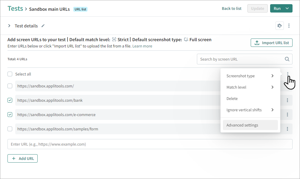Follow the Back to list link
The width and height of the screenshot is (300, 179).
coord(232,8)
